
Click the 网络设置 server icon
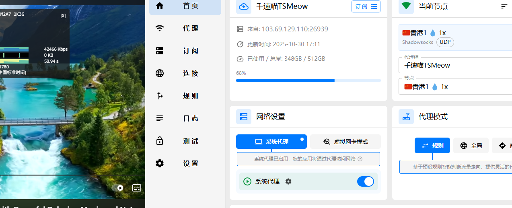tap(243, 117)
